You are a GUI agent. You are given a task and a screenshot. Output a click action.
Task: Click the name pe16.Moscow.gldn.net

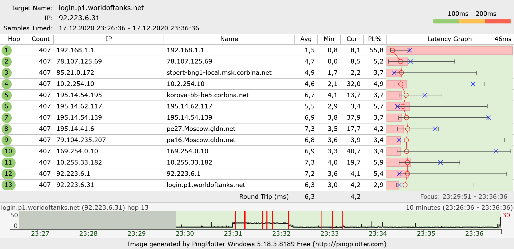[x=201, y=140]
